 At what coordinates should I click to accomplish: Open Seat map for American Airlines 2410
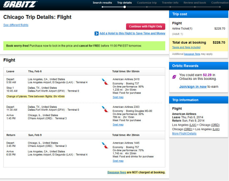(x=118, y=97)
